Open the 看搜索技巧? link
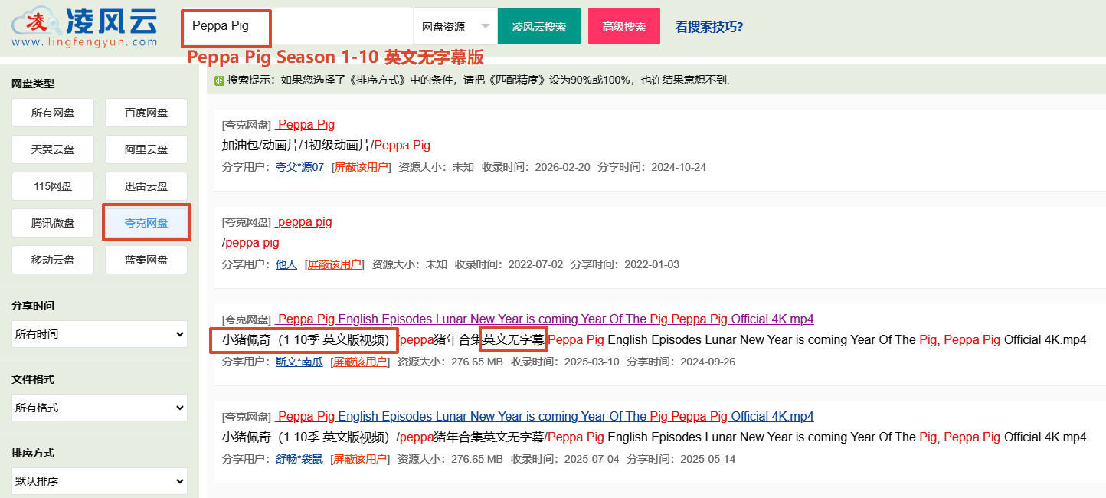This screenshot has height=498, width=1106. (x=709, y=27)
